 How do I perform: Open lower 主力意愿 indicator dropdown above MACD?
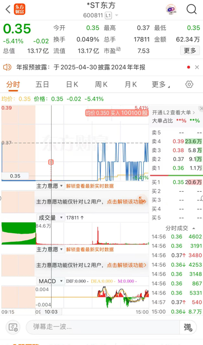point(50,249)
